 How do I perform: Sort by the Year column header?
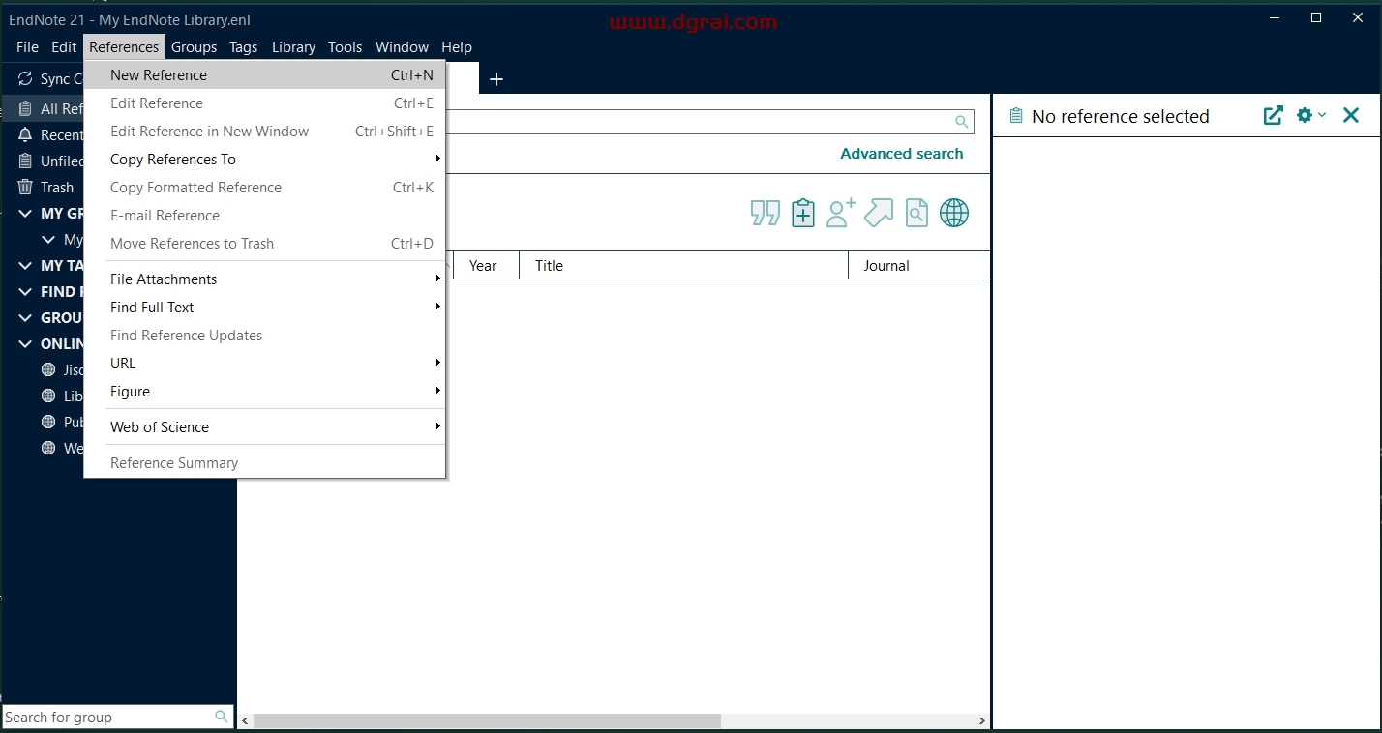tap(486, 265)
